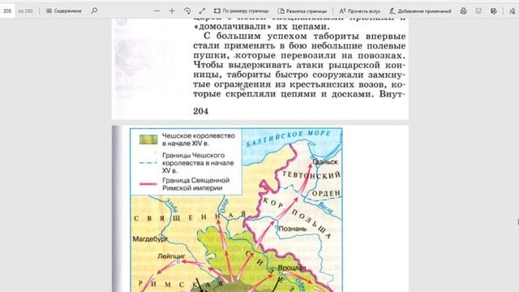Click the total pages text из 293

(x=25, y=11)
